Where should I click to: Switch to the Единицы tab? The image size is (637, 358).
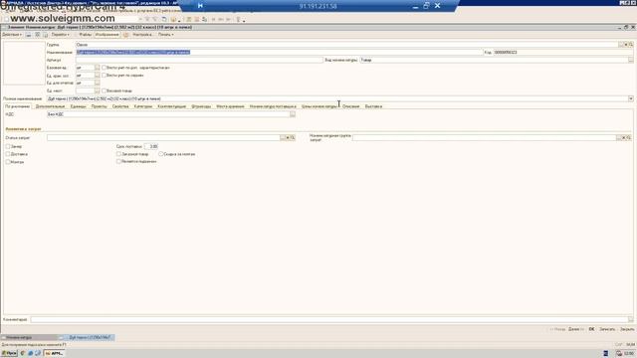[78, 106]
